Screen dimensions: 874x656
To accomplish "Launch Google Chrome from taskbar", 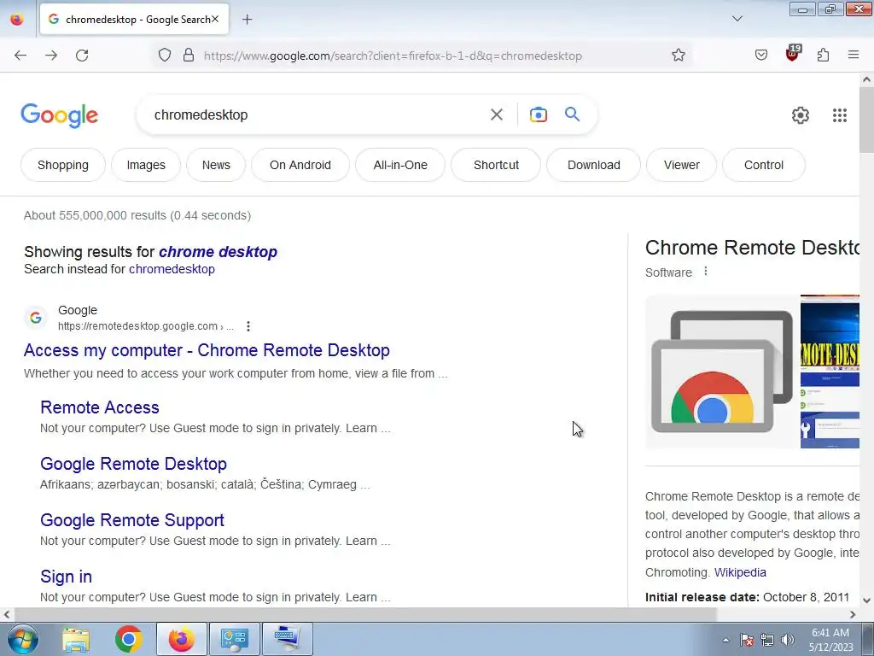I will point(129,639).
